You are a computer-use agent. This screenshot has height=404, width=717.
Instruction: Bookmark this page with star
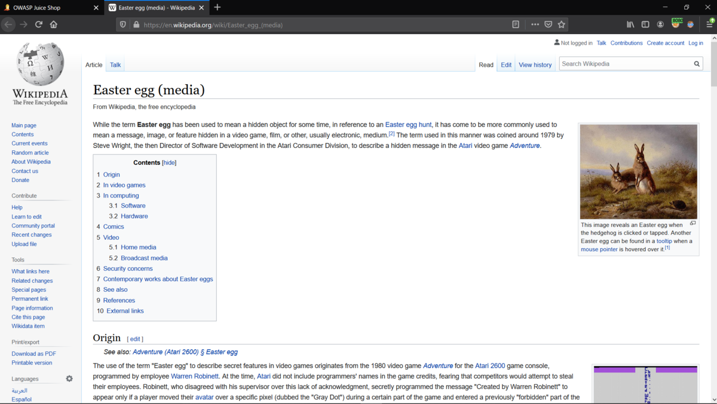pos(562,24)
